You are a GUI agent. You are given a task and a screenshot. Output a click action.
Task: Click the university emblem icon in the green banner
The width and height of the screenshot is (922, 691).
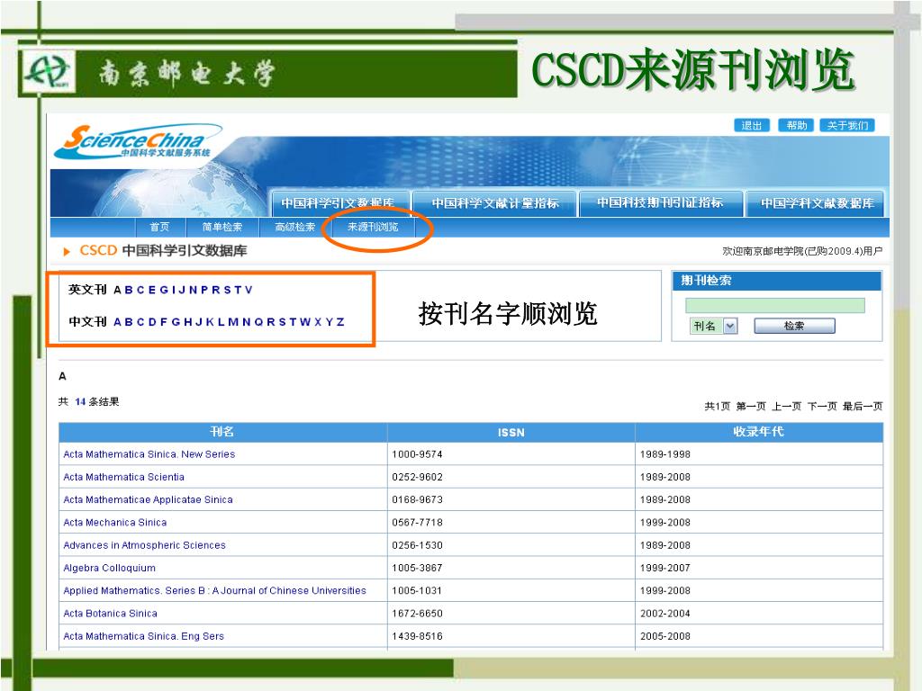pyautogui.click(x=47, y=72)
